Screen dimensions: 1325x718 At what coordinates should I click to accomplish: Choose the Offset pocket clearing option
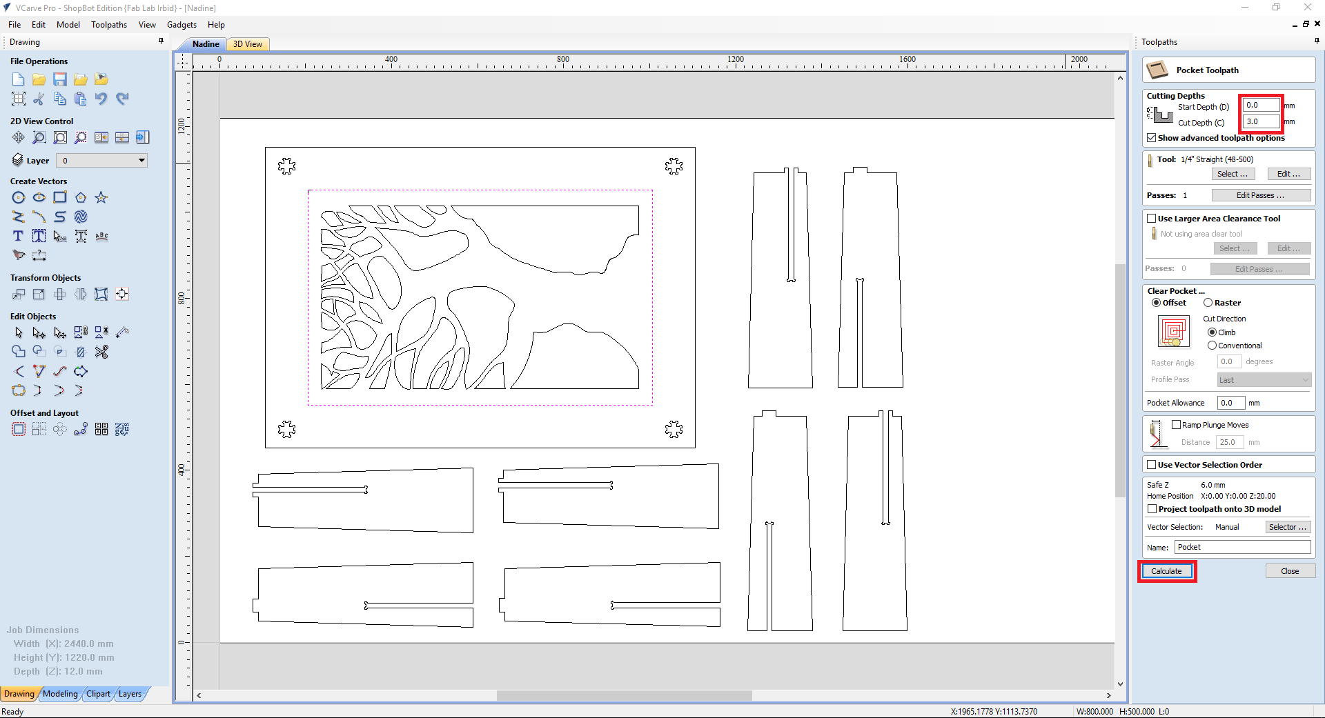pos(1156,303)
